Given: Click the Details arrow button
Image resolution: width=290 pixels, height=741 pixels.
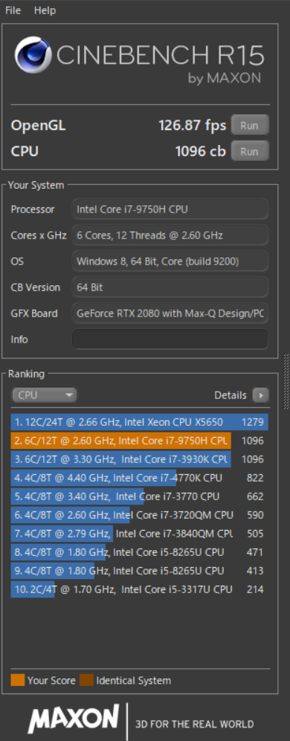Looking at the screenshot, I should [261, 395].
